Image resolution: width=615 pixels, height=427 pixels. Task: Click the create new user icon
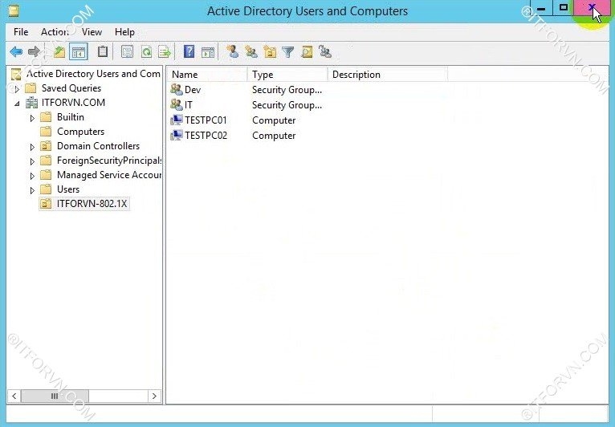(233, 52)
